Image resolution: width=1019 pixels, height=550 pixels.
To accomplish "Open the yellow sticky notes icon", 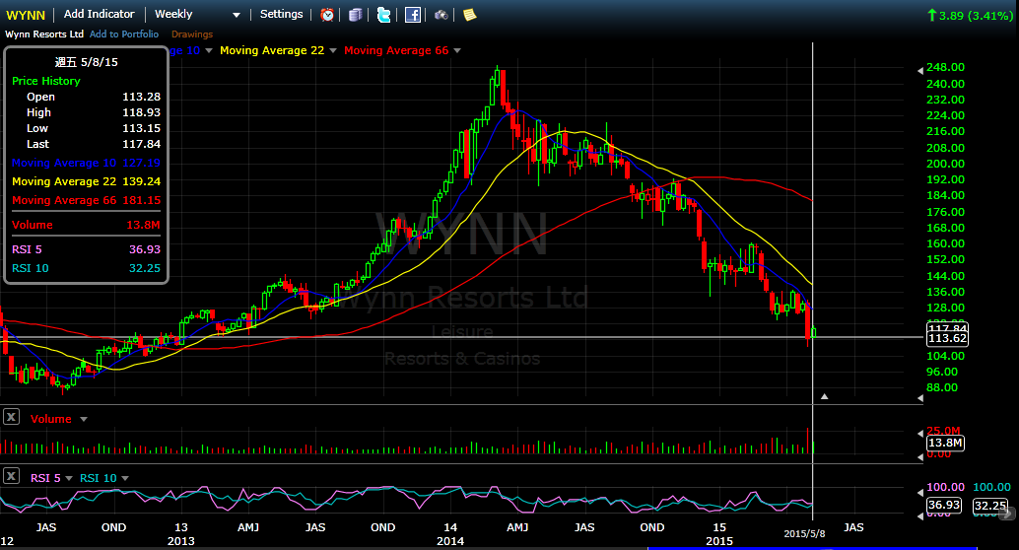I will tap(469, 15).
